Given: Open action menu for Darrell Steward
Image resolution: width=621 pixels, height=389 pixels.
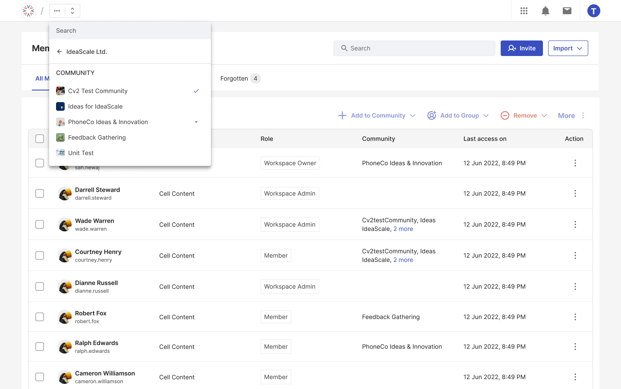Looking at the screenshot, I should (575, 193).
